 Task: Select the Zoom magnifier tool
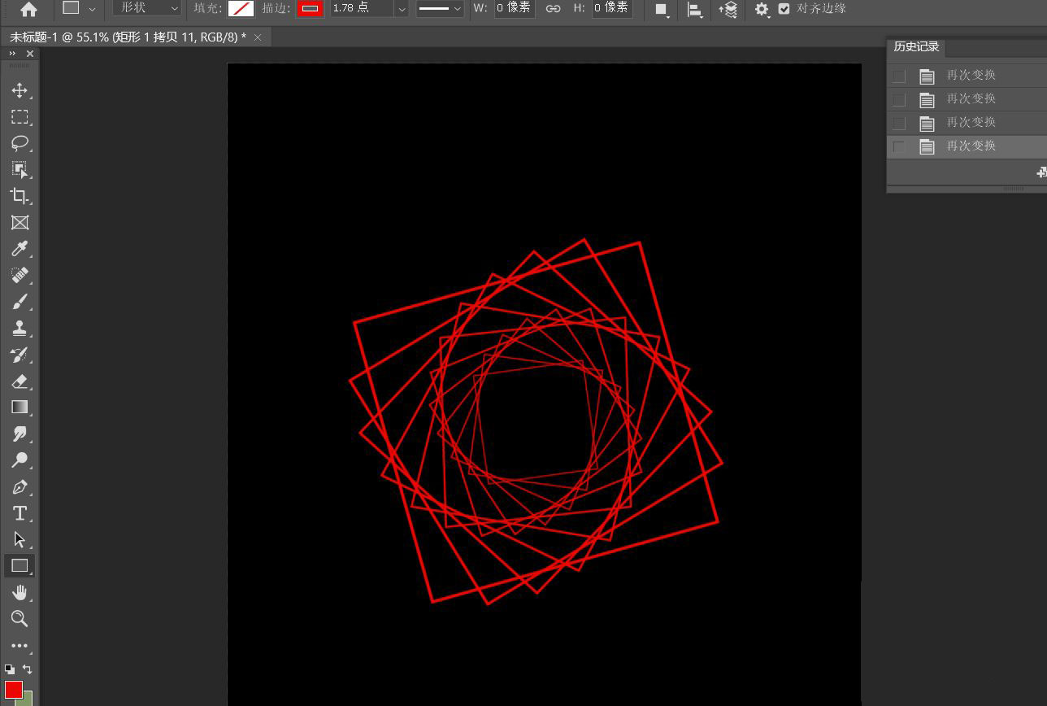point(20,619)
